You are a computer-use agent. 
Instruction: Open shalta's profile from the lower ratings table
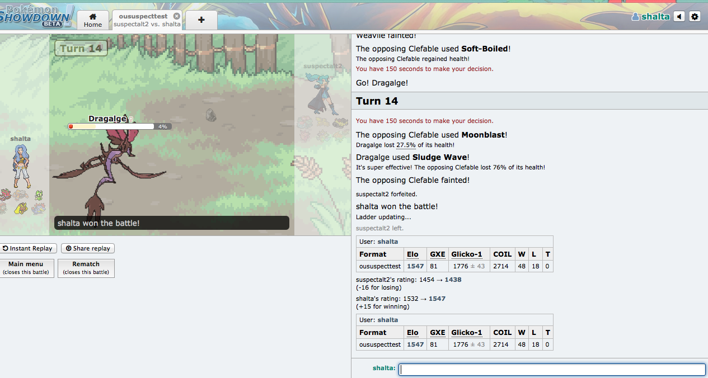388,320
